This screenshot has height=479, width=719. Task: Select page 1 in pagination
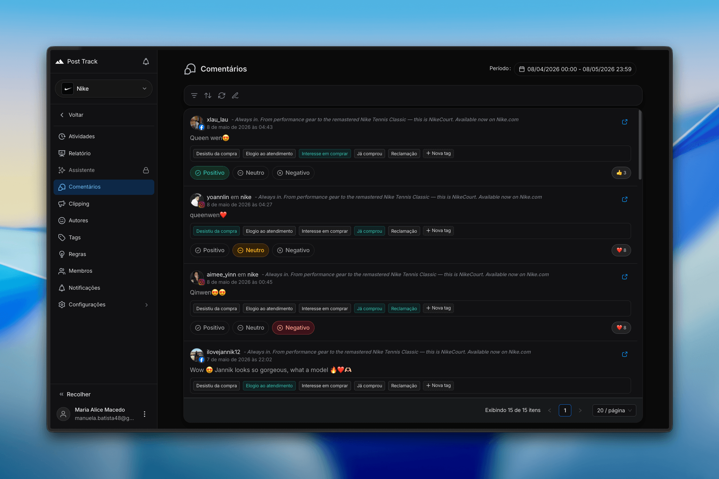(x=565, y=411)
